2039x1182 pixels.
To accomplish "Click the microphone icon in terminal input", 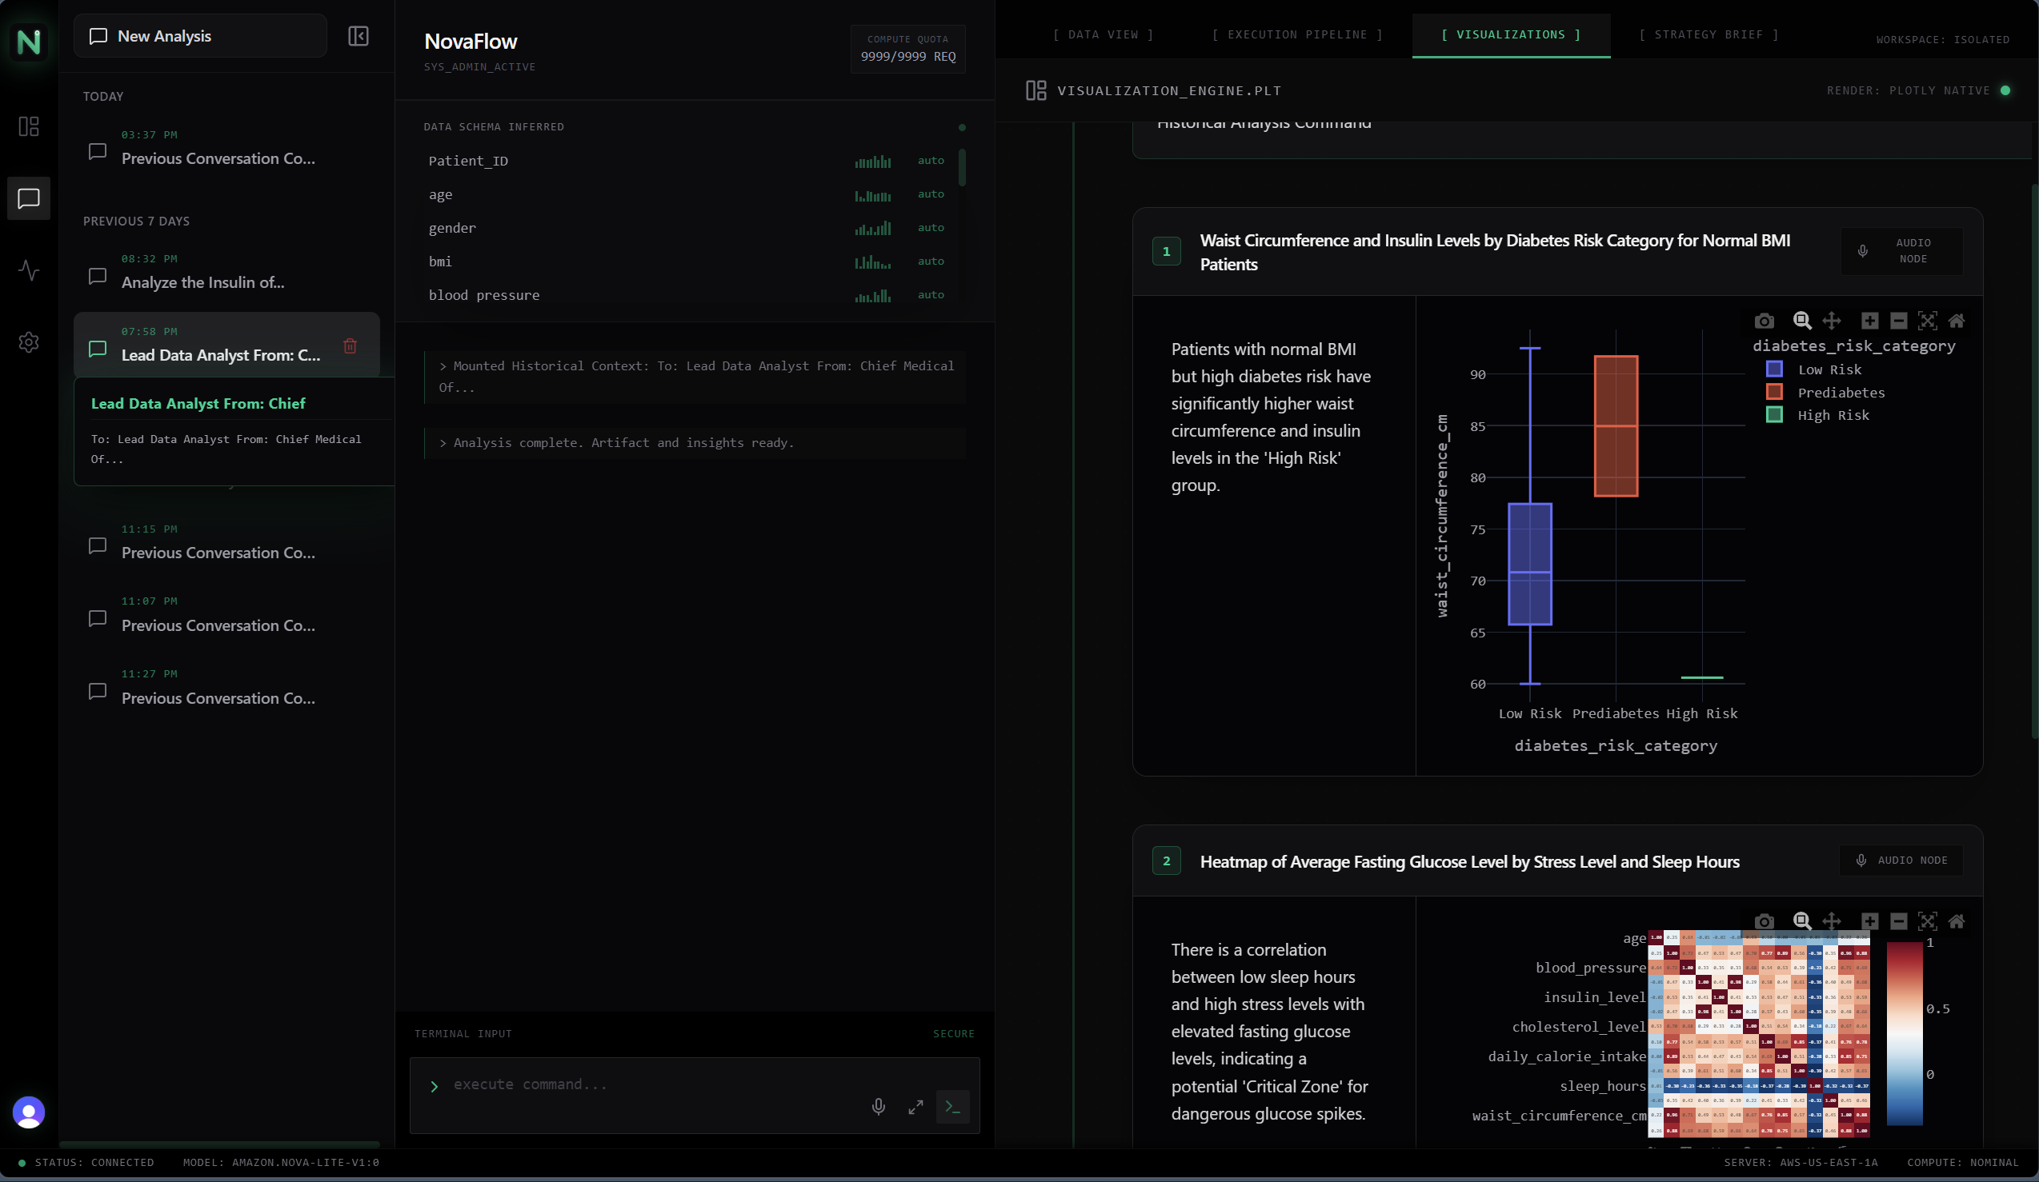I will pyautogui.click(x=878, y=1106).
